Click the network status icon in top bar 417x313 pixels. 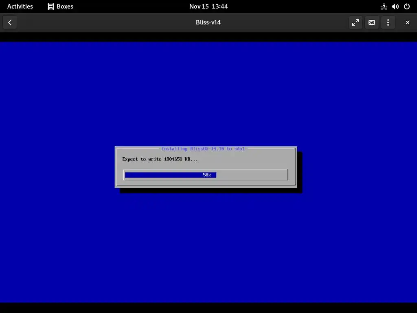[384, 7]
